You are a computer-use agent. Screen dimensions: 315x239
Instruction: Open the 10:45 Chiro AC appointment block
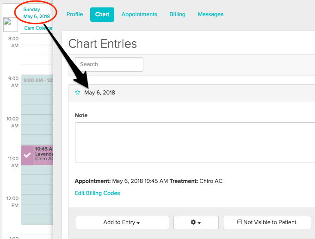pyautogui.click(x=44, y=155)
